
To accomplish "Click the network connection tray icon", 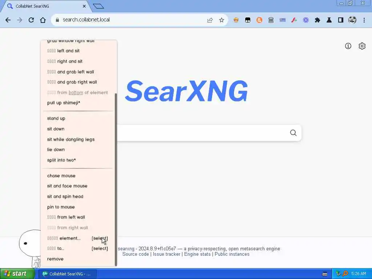I will (338, 274).
